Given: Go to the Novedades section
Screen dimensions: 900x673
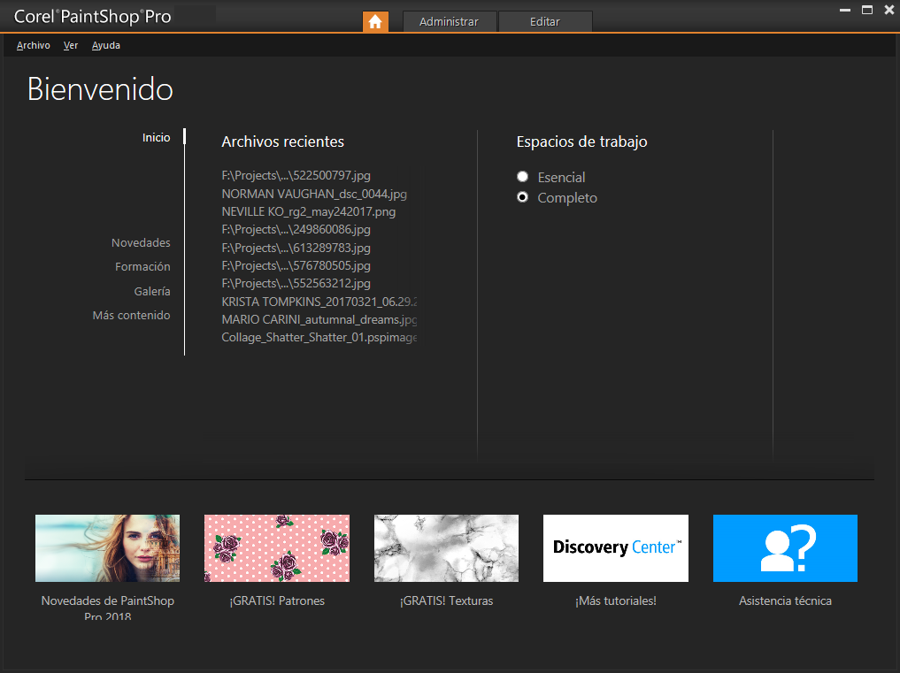Looking at the screenshot, I should (141, 242).
